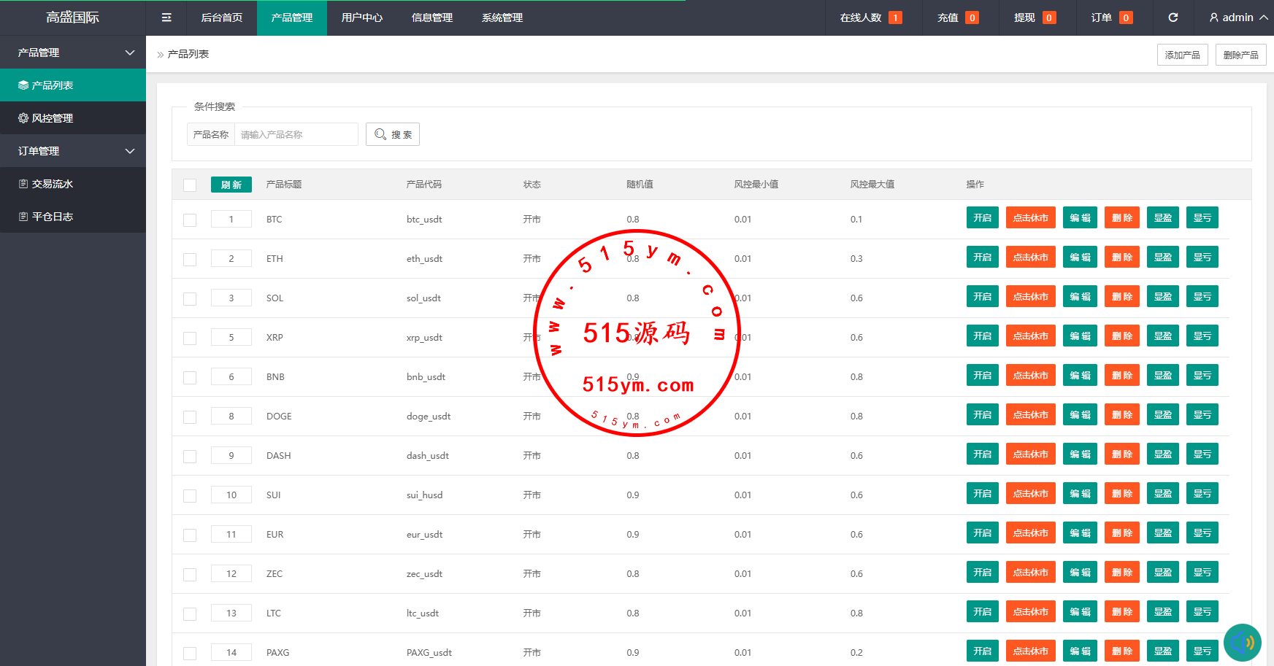Click the round sound icon at bottom right

pos(1242,643)
